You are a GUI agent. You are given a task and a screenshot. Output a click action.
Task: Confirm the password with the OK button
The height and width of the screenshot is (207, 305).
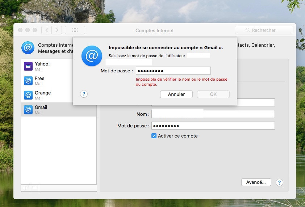(x=213, y=94)
